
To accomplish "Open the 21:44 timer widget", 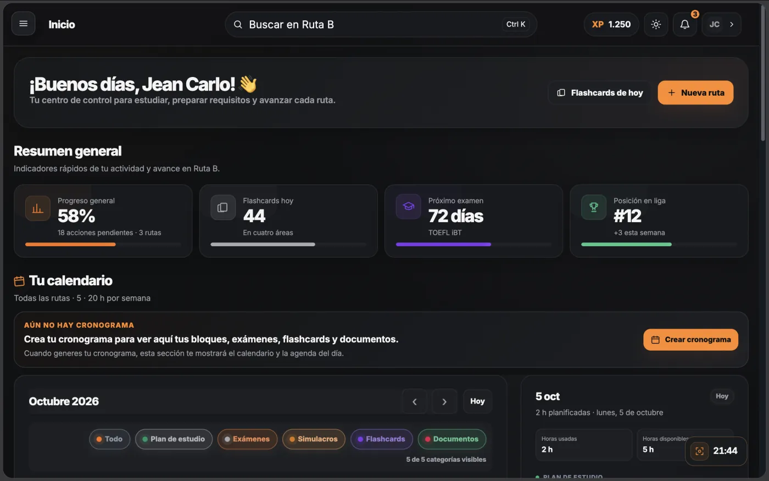I will point(716,451).
